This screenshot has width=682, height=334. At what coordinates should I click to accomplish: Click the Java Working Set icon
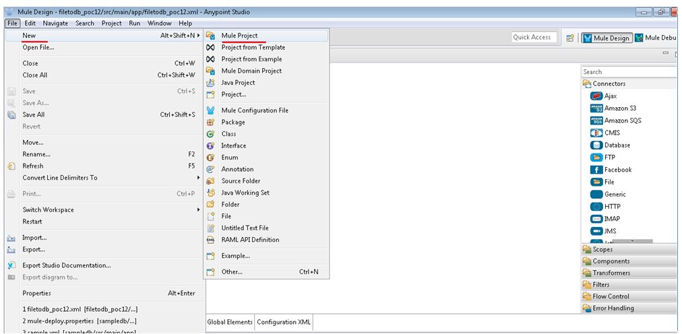click(210, 193)
